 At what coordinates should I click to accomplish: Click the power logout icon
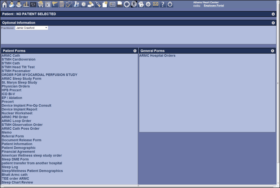pos(170,4)
